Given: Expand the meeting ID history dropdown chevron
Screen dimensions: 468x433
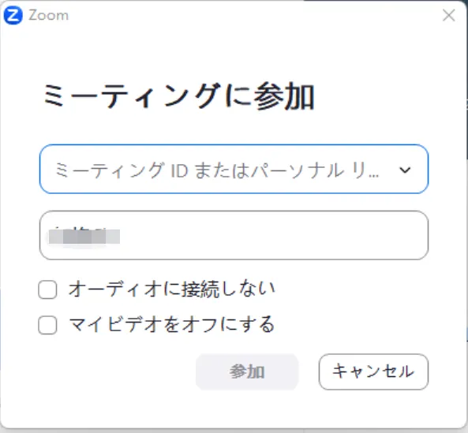Looking at the screenshot, I should [x=405, y=170].
